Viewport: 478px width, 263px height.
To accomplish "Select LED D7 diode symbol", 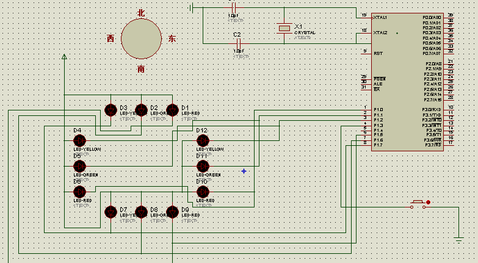I will 110,212.
